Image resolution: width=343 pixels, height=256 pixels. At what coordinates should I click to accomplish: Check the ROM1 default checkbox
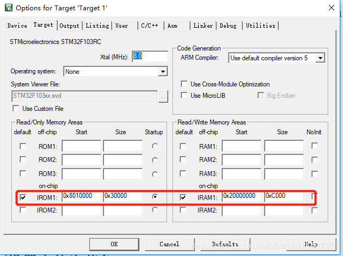click(23, 146)
